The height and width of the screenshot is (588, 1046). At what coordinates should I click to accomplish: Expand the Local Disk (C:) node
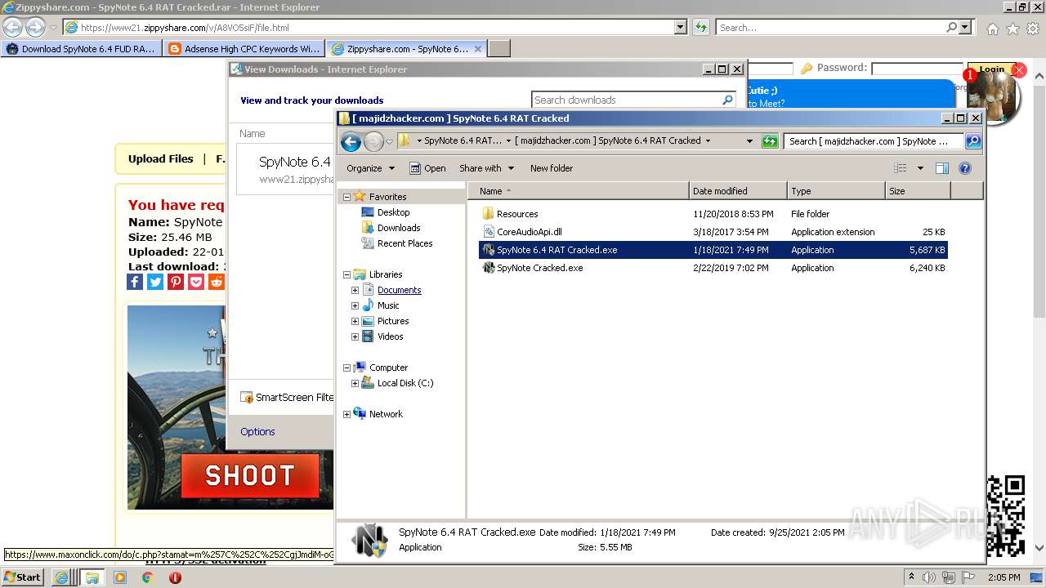point(355,383)
